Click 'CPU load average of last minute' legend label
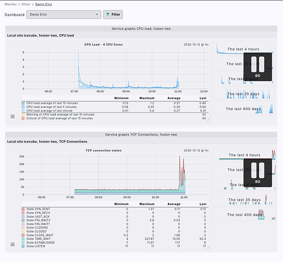283x262 pixels. point(49,111)
